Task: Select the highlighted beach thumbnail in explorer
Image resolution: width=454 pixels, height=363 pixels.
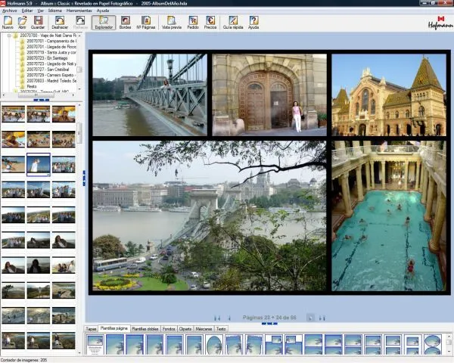Action: (x=39, y=164)
